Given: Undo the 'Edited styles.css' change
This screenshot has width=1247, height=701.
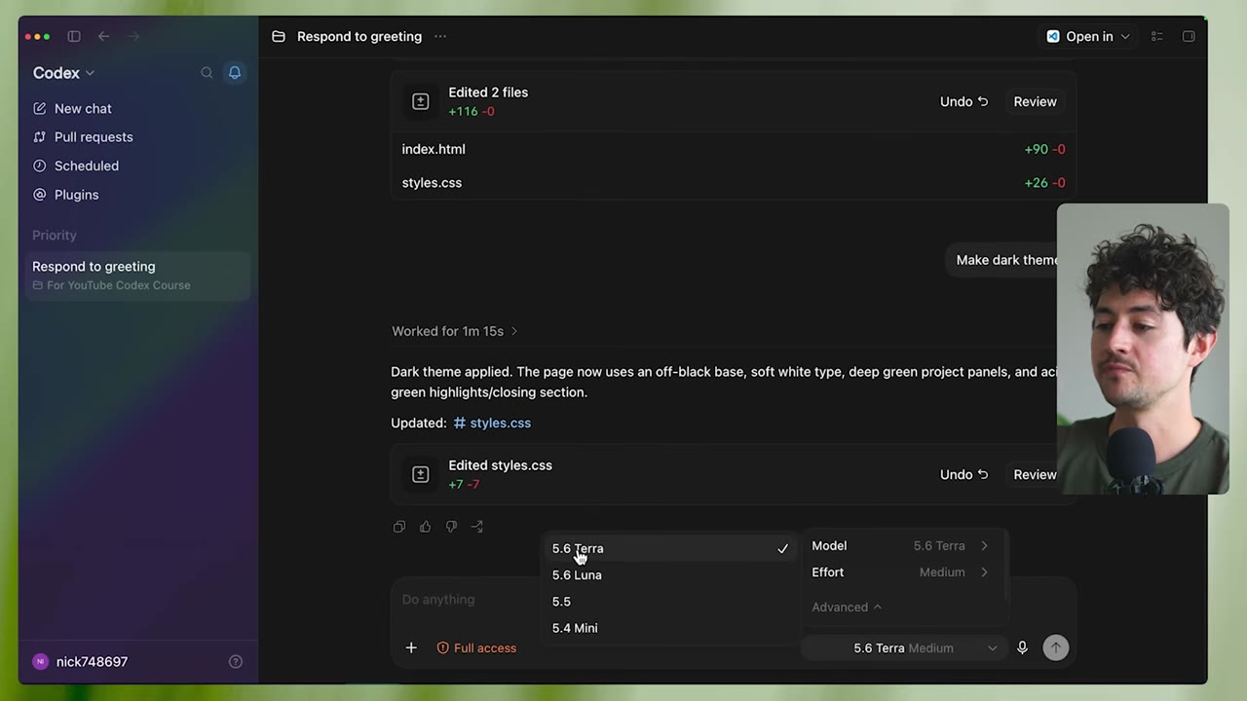Looking at the screenshot, I should coord(964,475).
